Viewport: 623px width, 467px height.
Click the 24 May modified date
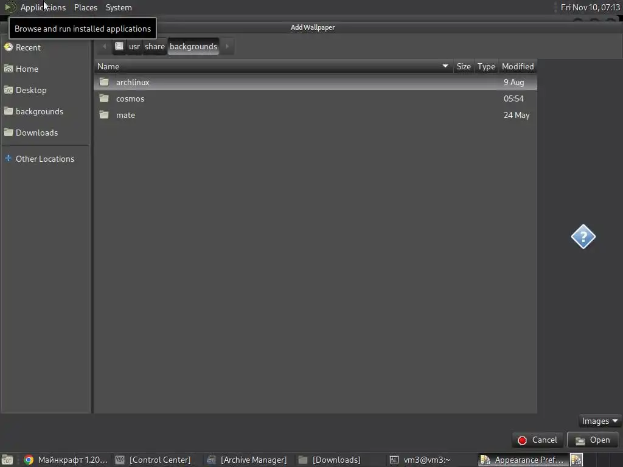click(x=517, y=115)
